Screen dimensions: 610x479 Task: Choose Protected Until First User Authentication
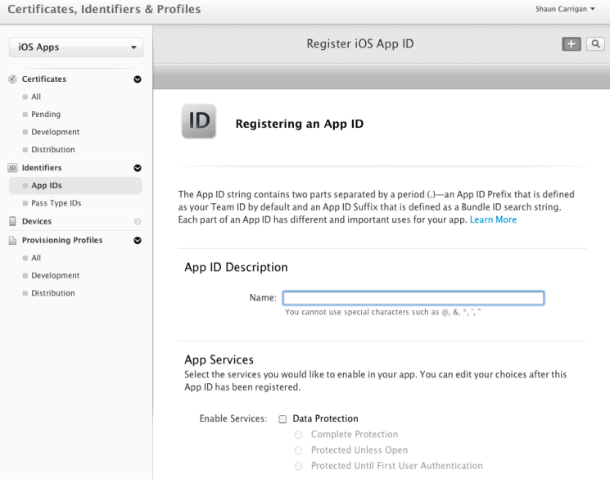(x=298, y=466)
